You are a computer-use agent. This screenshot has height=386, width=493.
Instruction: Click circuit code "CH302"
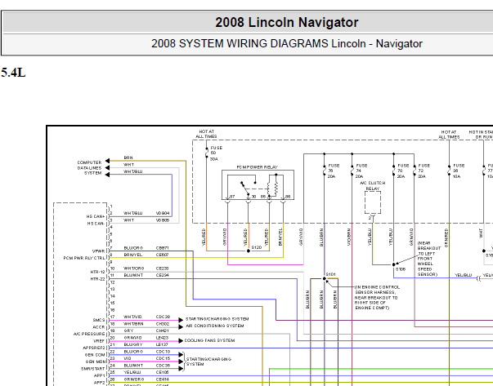tap(163, 323)
